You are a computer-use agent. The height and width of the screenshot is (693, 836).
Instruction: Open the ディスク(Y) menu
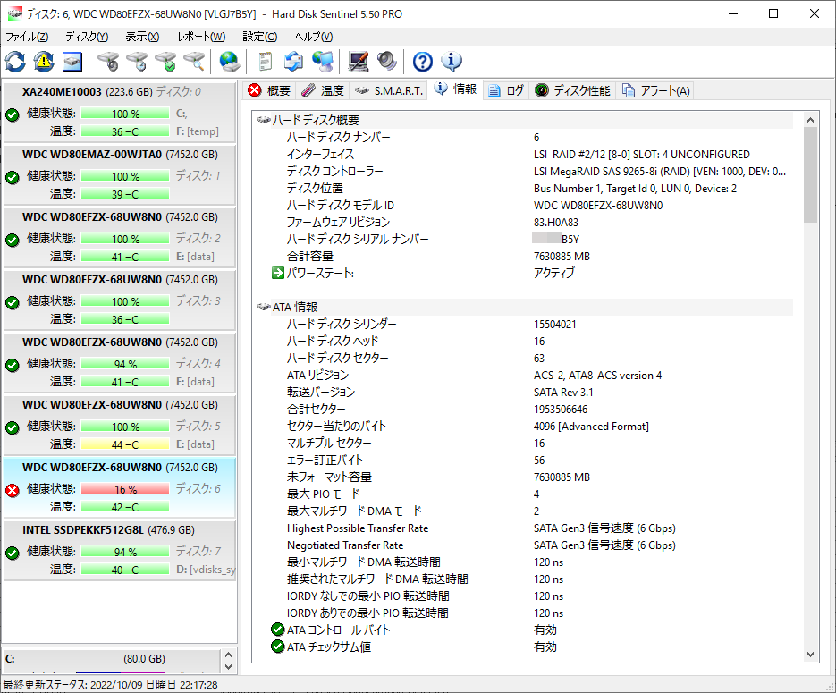(87, 37)
